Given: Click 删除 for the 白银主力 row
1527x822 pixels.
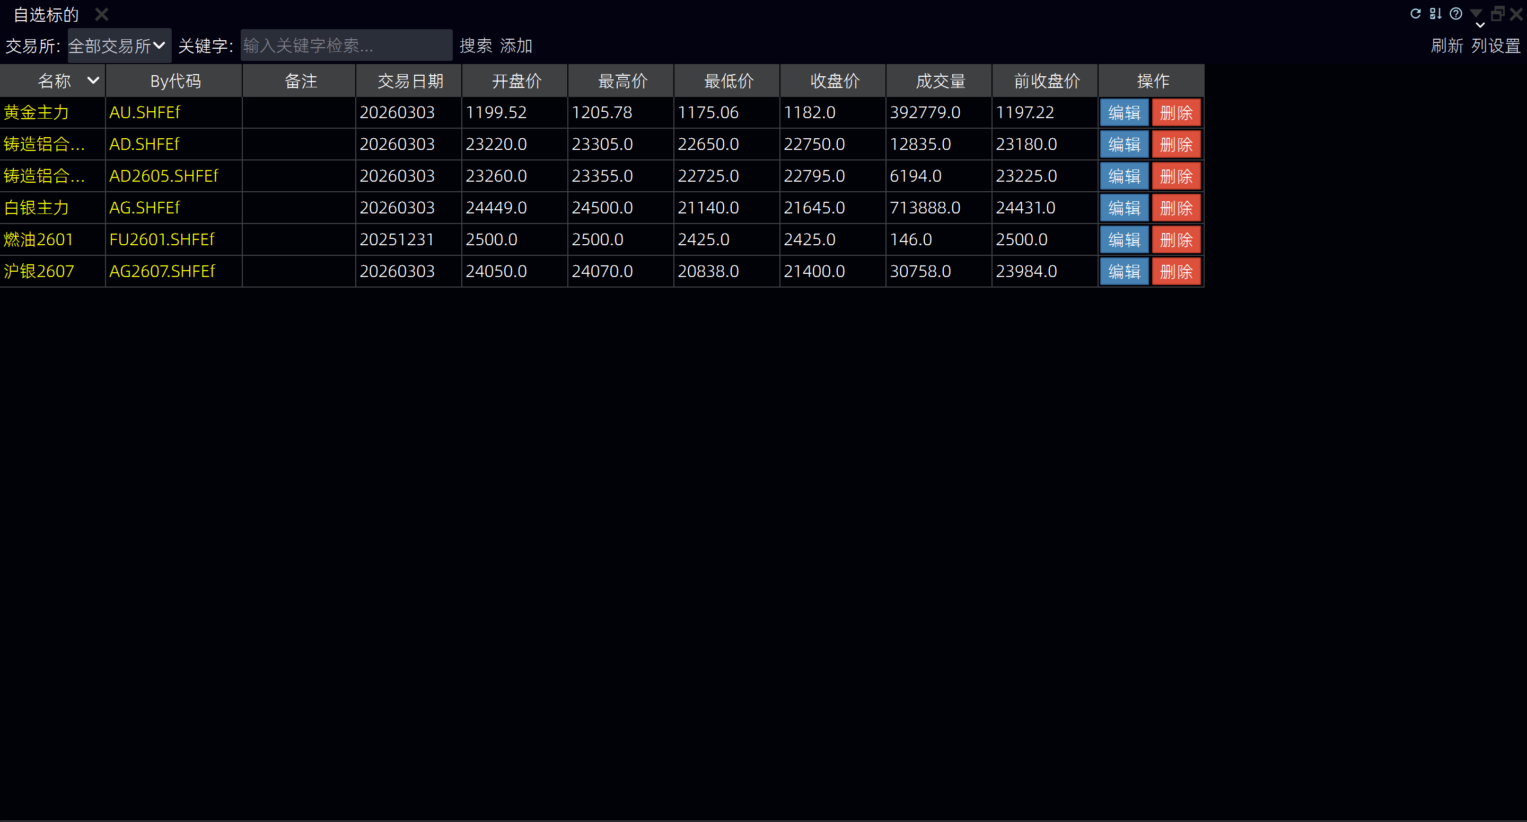Looking at the screenshot, I should 1176,208.
